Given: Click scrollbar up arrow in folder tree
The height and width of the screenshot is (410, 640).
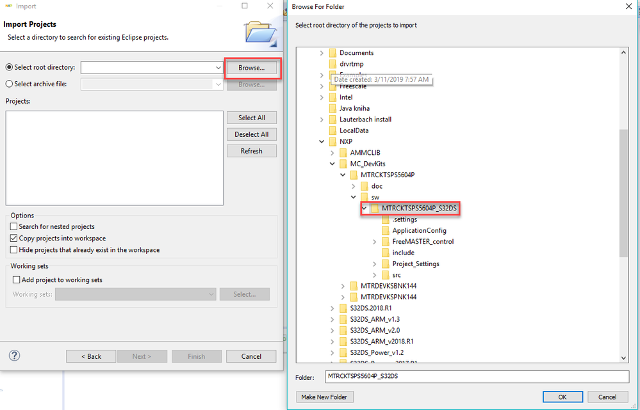Looking at the screenshot, I should point(623,52).
